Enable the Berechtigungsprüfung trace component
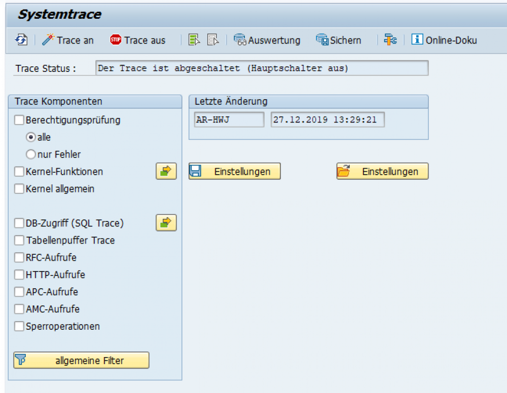The width and height of the screenshot is (507, 393). (19, 120)
